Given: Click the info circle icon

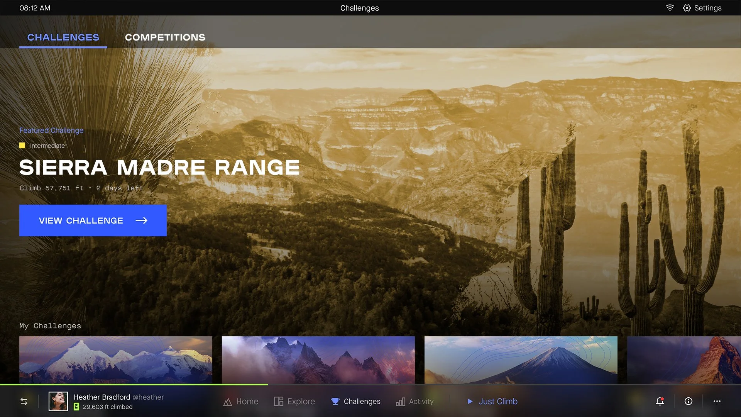Looking at the screenshot, I should pos(689,402).
